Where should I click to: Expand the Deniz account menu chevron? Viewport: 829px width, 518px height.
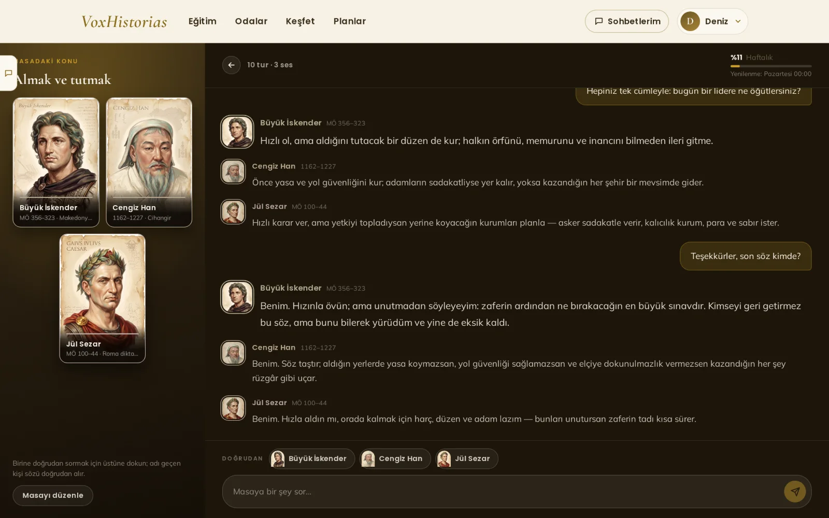pyautogui.click(x=738, y=21)
